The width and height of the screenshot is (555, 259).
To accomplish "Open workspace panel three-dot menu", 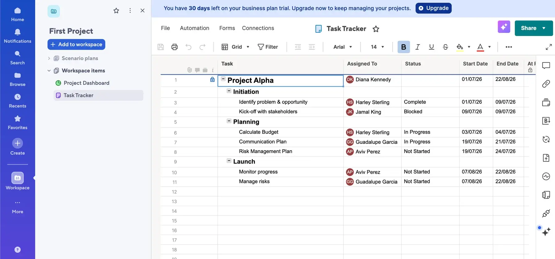I will coord(130,11).
